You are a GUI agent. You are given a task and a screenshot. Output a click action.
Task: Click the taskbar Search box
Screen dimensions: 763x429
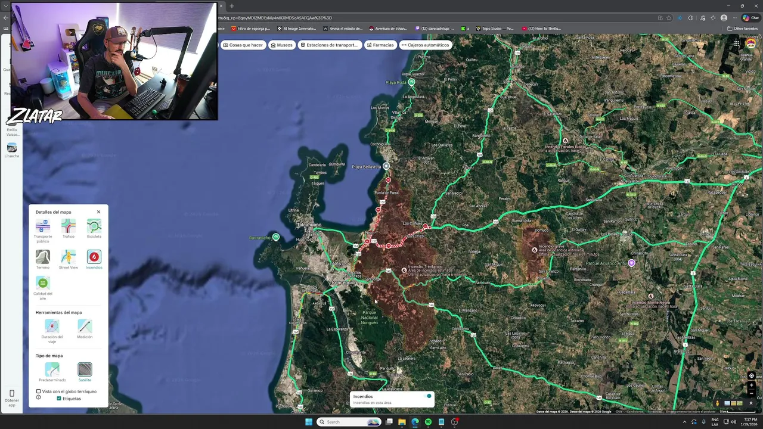pyautogui.click(x=349, y=422)
